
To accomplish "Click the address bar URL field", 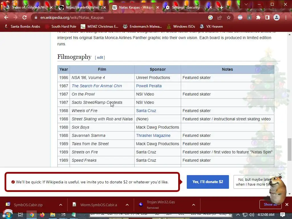I will click(119, 17).
